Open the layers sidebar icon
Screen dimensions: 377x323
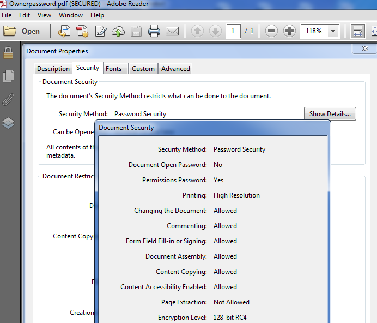click(x=8, y=123)
